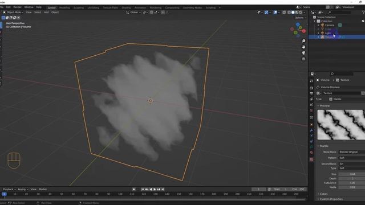The image size is (365, 205).
Task: Click the timeline current frame field
Action: click(258, 190)
